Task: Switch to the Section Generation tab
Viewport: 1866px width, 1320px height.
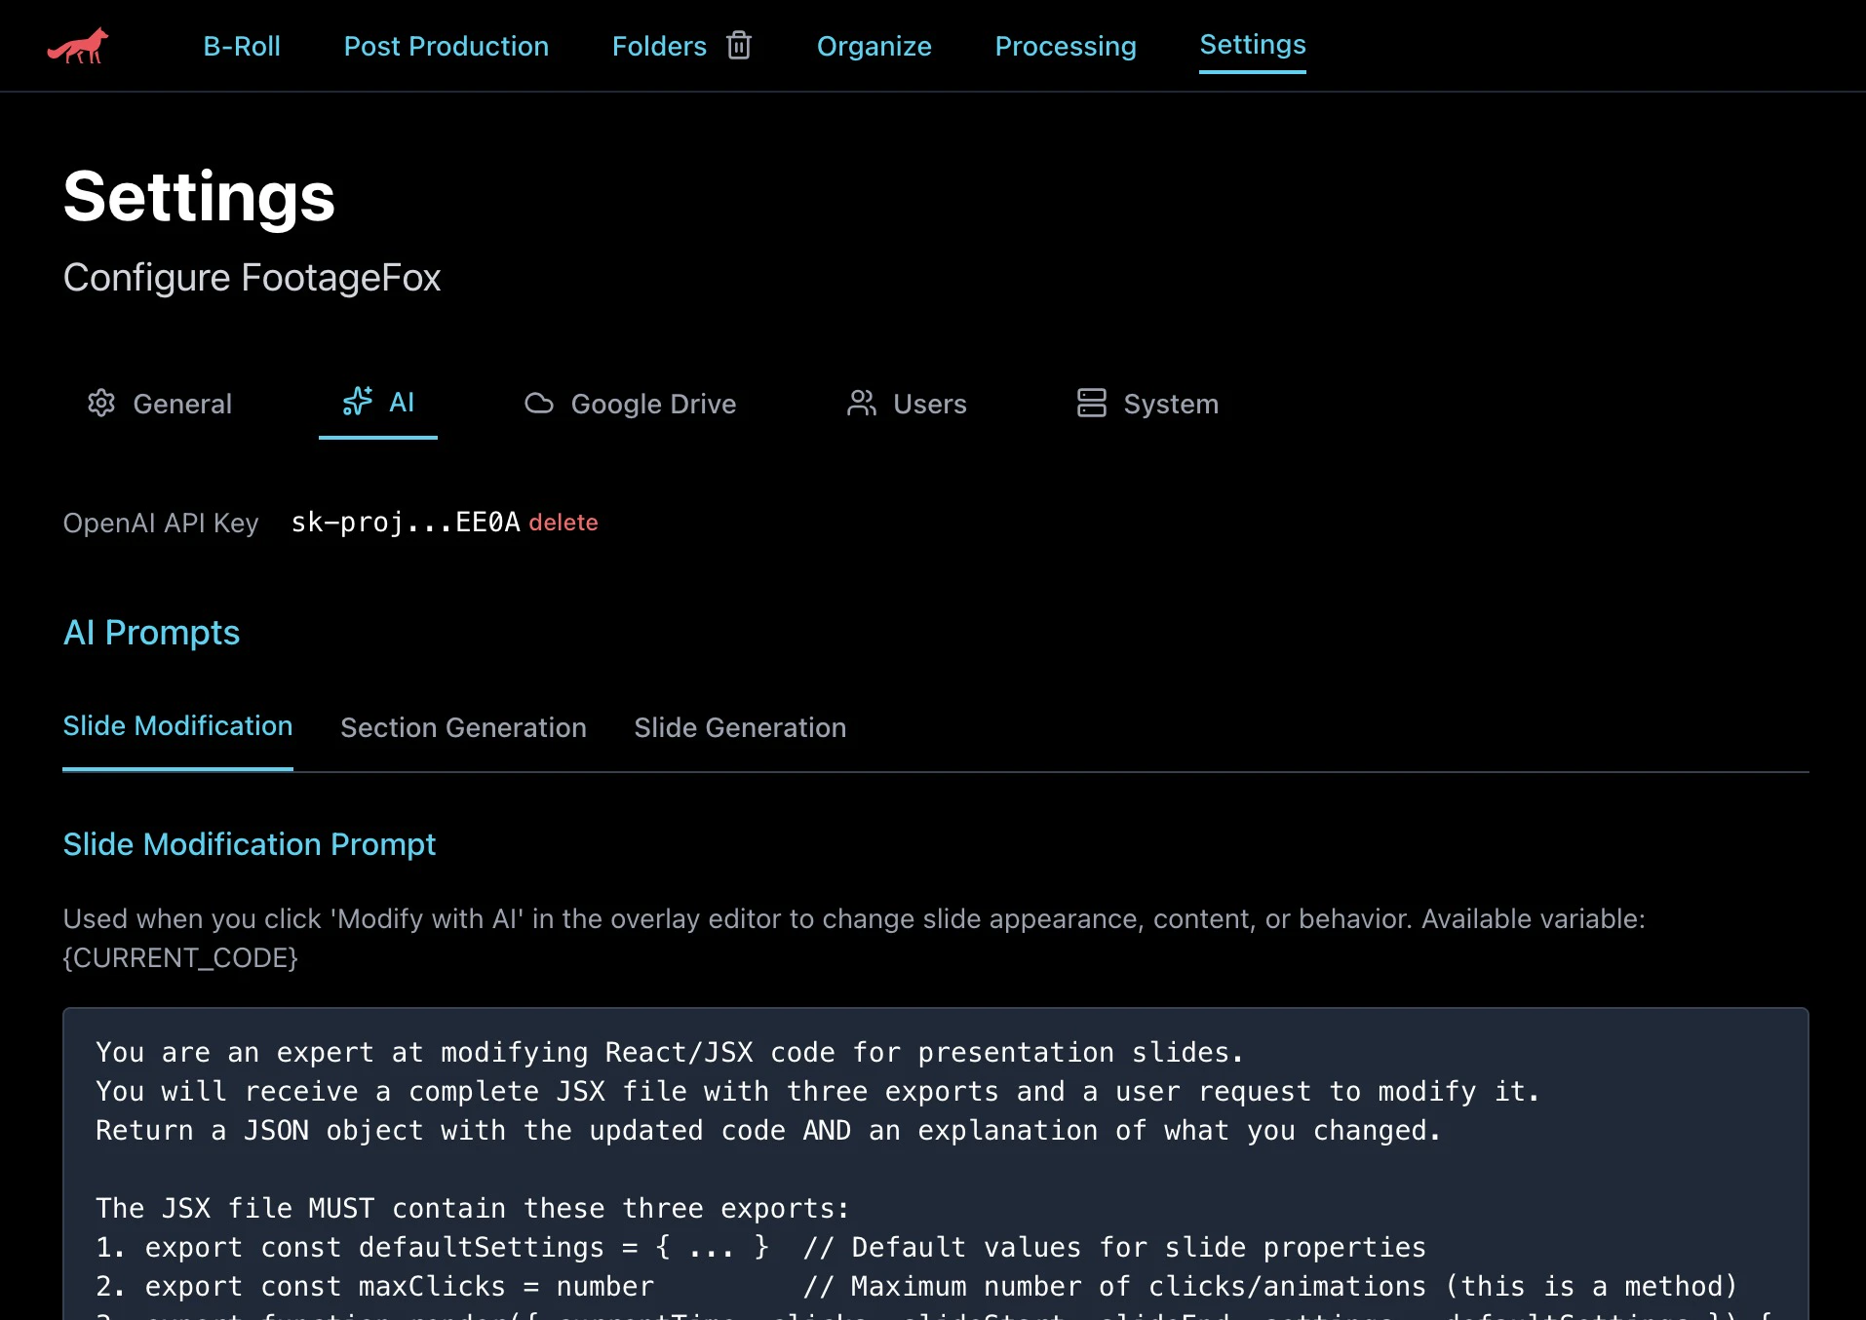Action: click(x=462, y=727)
